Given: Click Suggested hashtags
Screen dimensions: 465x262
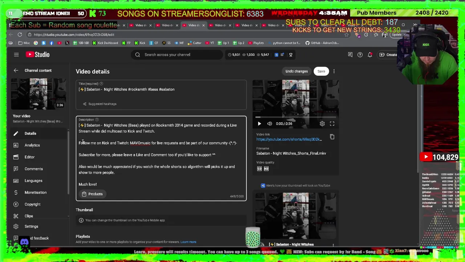Looking at the screenshot, I should point(100,104).
